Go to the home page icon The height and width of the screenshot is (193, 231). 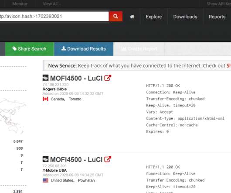(132, 17)
